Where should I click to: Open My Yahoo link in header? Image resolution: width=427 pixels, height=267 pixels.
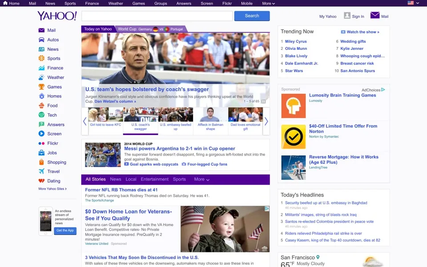point(328,16)
